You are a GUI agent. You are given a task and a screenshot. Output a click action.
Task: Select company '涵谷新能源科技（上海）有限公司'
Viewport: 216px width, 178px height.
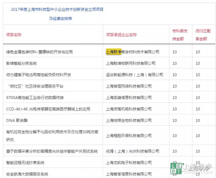(135, 75)
